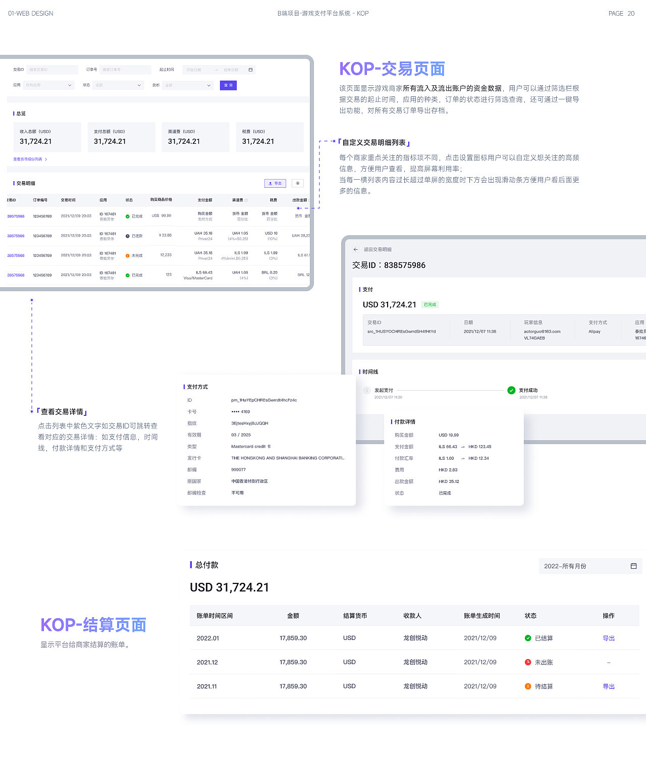646x759 pixels.
Task: Click the Mastercard credit 卡 type value
Action: [x=251, y=447]
